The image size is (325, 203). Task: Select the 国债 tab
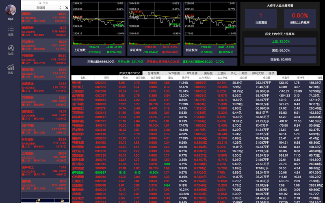tap(271, 73)
